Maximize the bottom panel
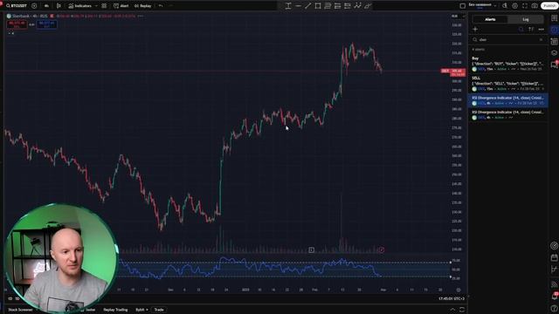Screen dimensions: 559x314 (462, 310)
